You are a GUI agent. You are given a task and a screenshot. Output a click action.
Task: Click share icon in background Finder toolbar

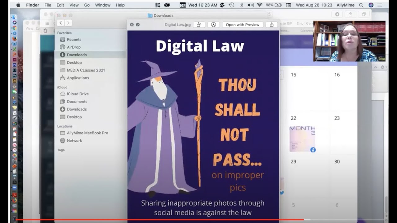pyautogui.click(x=350, y=14)
